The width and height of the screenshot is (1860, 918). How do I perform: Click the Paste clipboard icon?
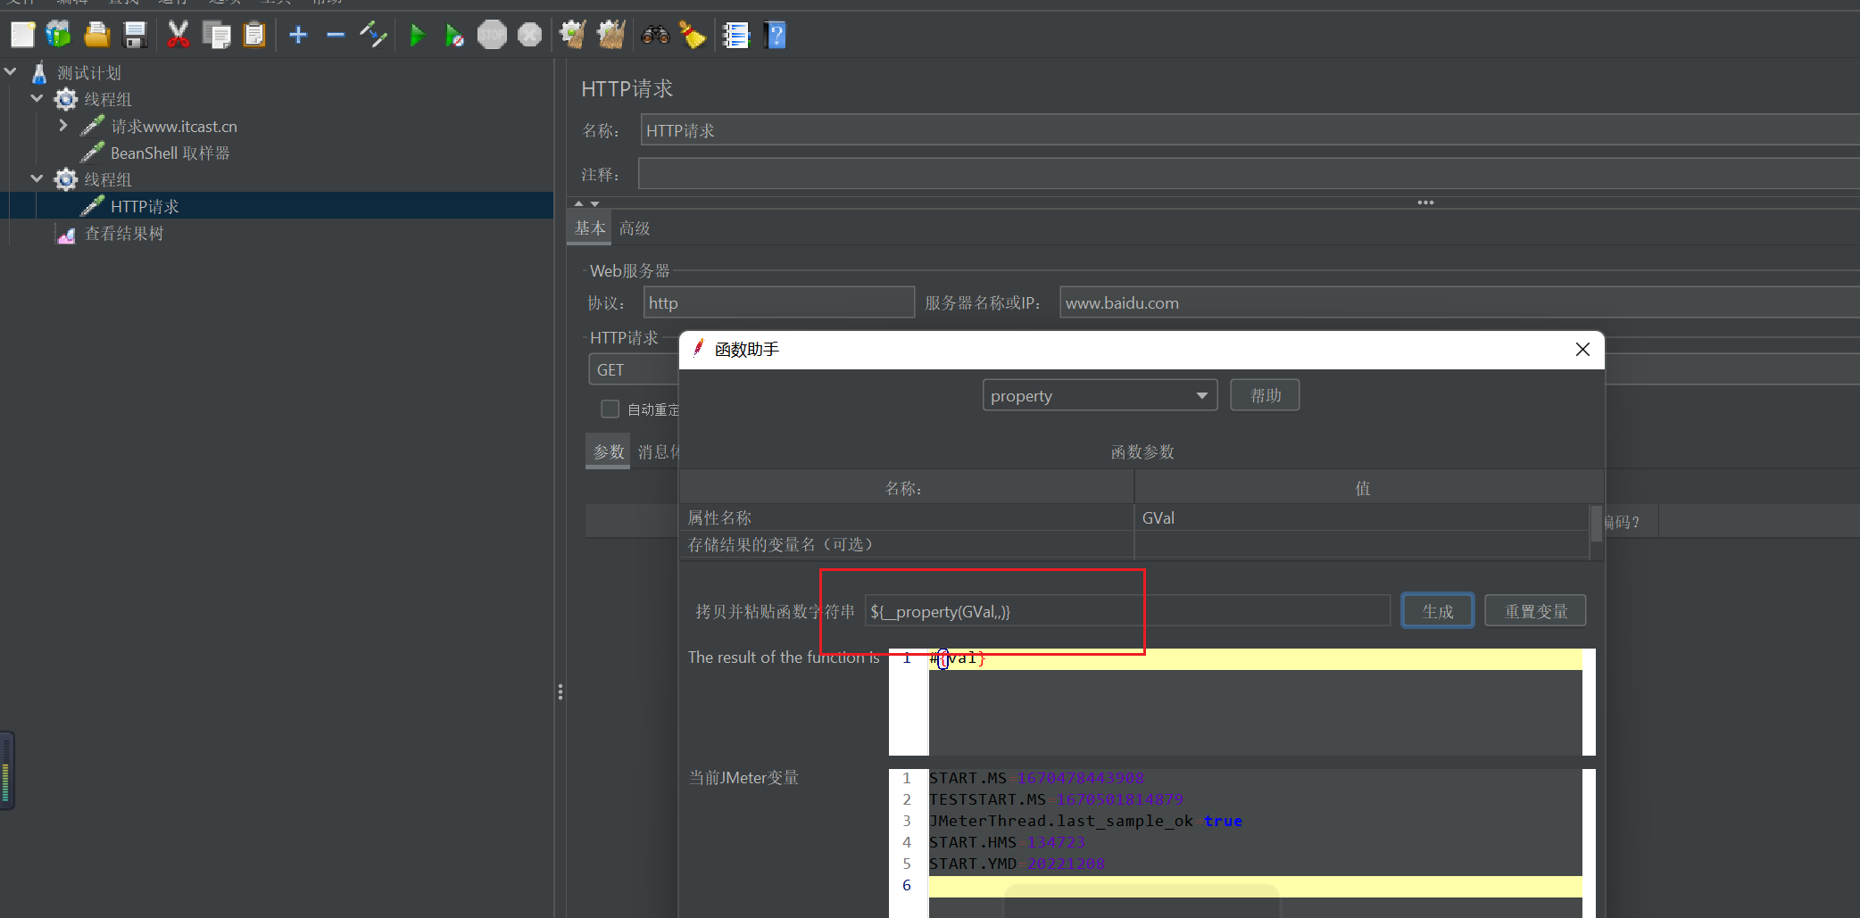click(255, 36)
